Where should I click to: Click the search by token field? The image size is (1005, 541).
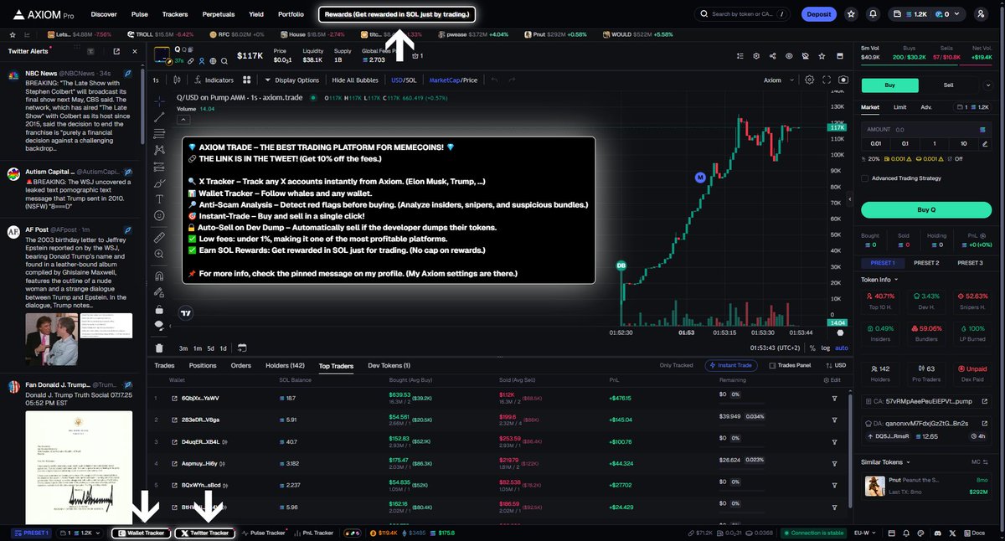coord(743,14)
